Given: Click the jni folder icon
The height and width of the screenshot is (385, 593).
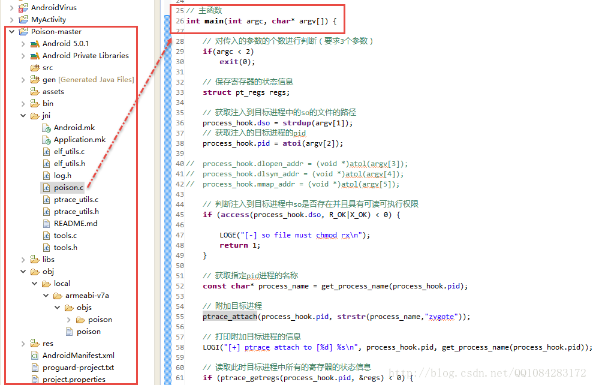Looking at the screenshot, I should pyautogui.click(x=35, y=116).
